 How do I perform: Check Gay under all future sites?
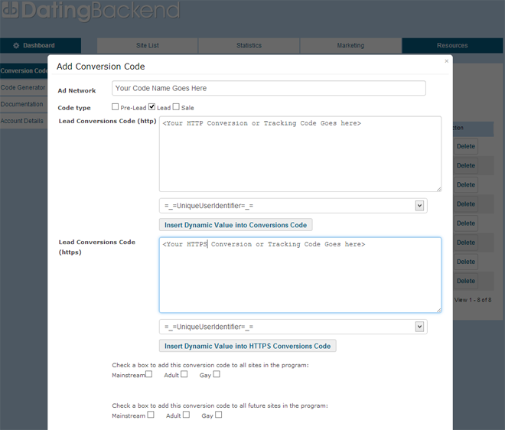(x=218, y=415)
